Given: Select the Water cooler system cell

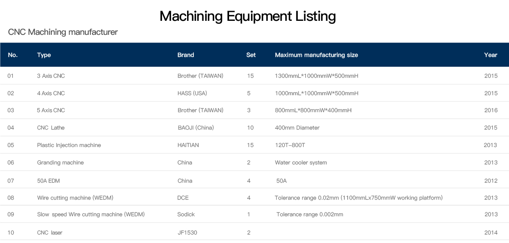Looking at the screenshot, I should click(x=301, y=163).
